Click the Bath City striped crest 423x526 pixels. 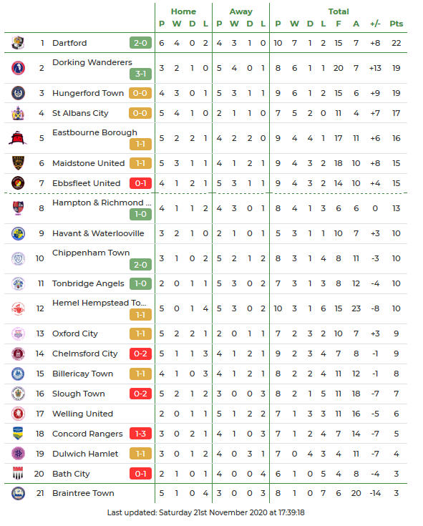[18, 473]
